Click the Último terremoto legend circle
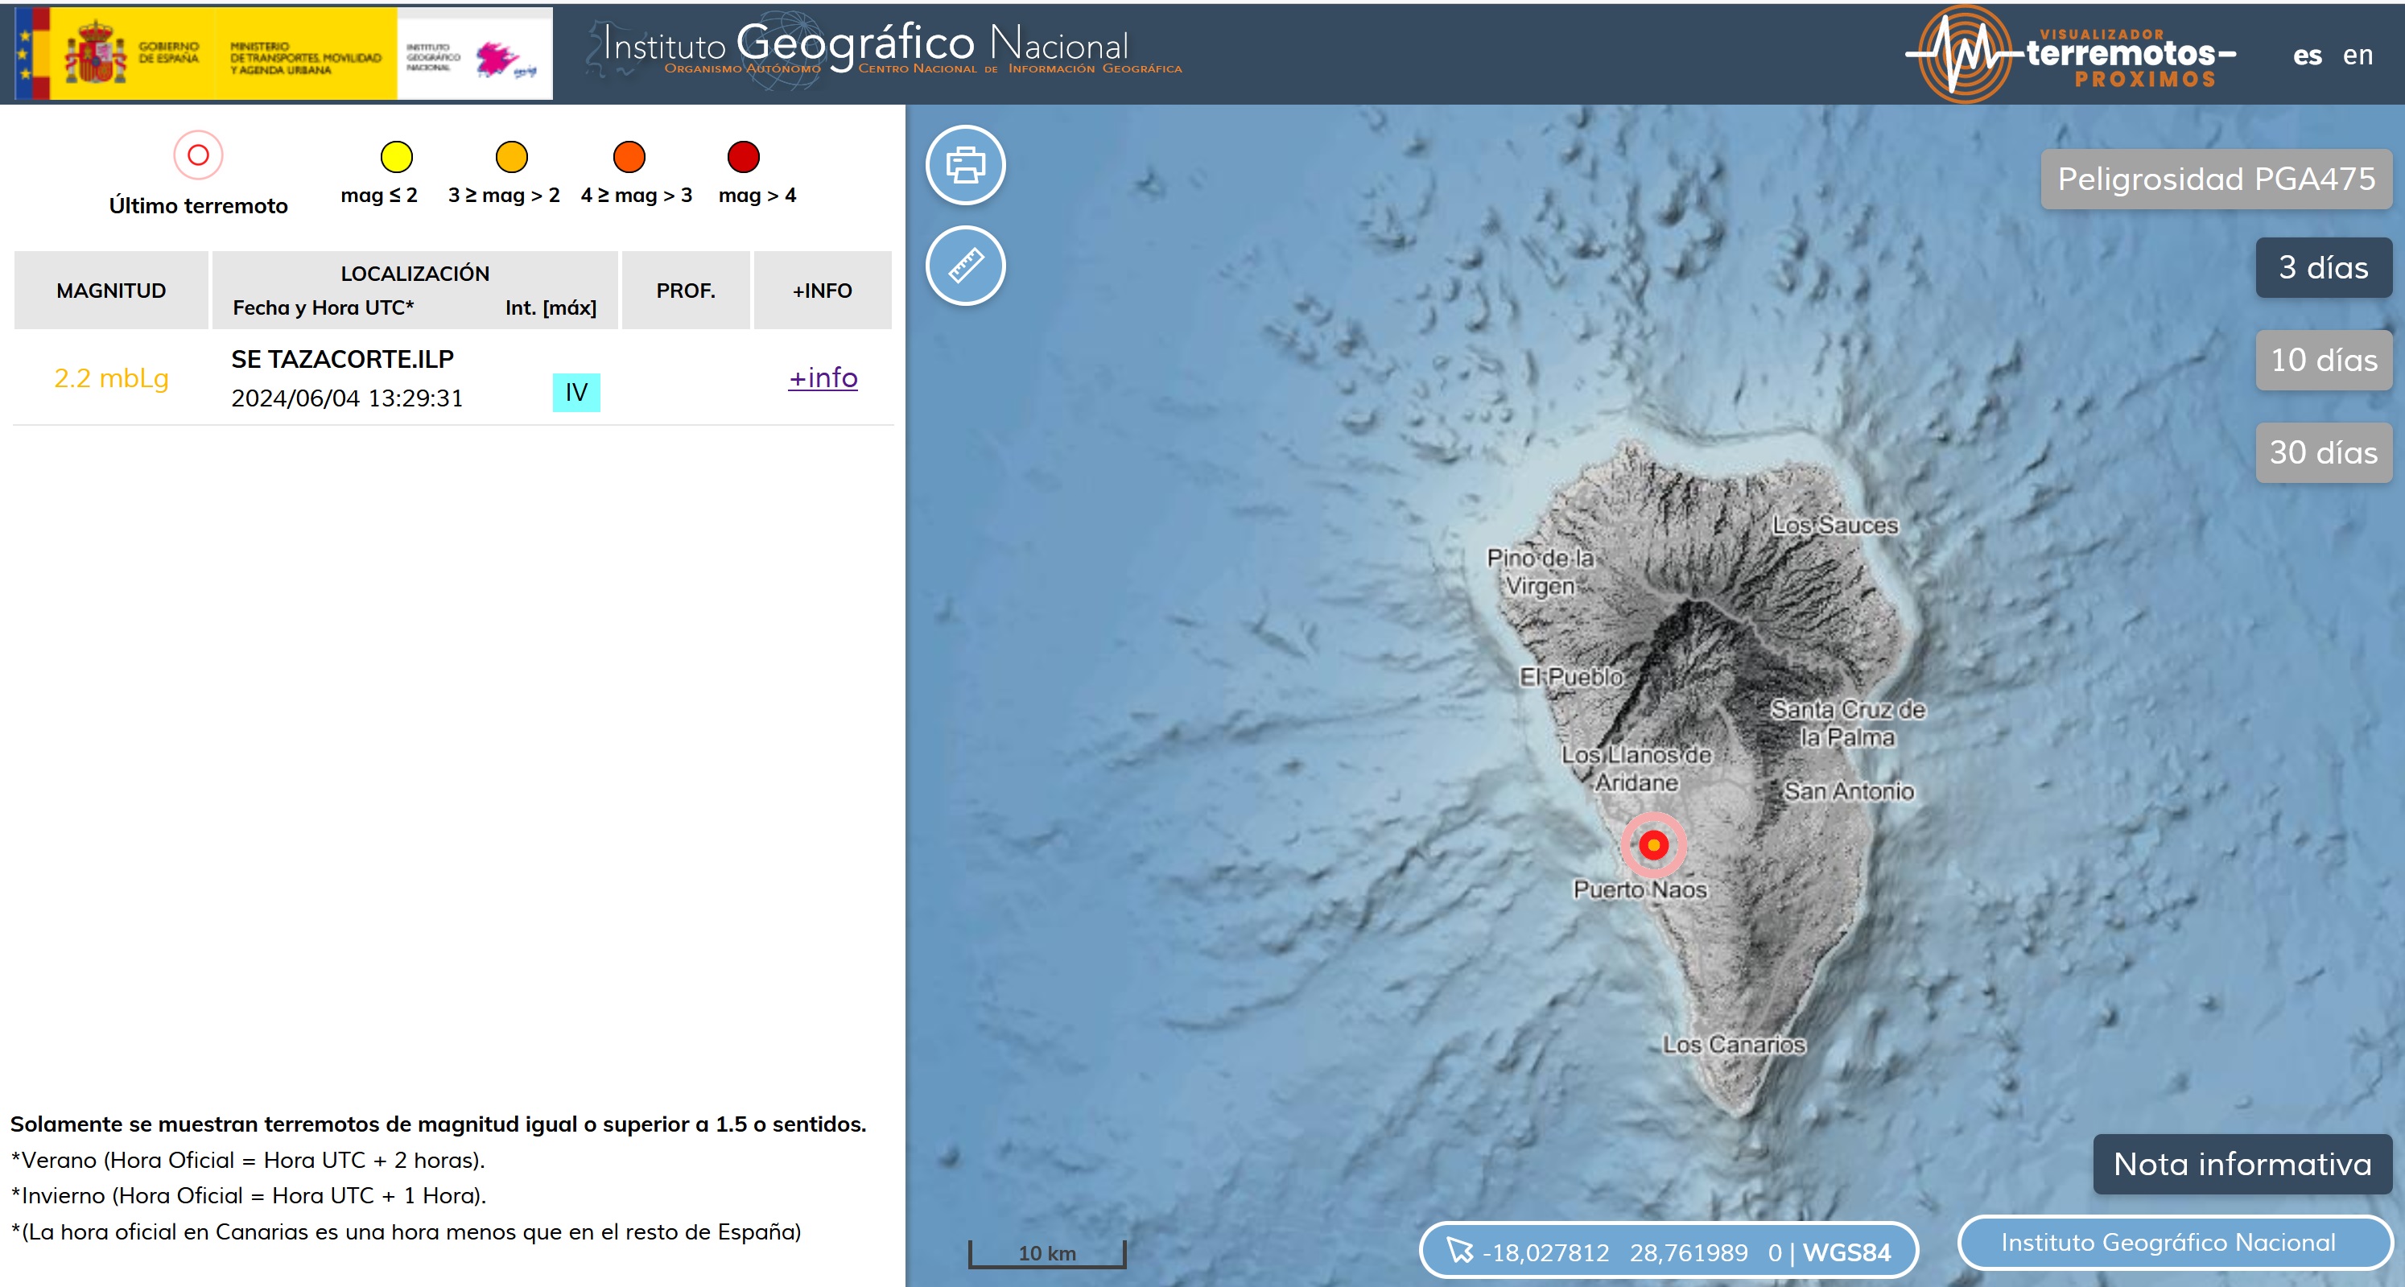This screenshot has width=2405, height=1287. click(x=198, y=155)
